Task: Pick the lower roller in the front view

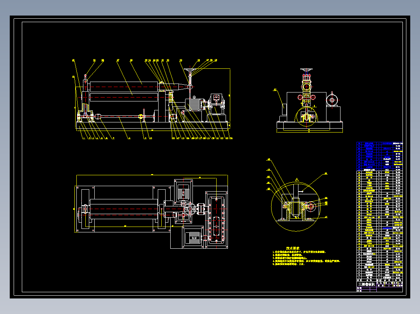Action: click(124, 98)
